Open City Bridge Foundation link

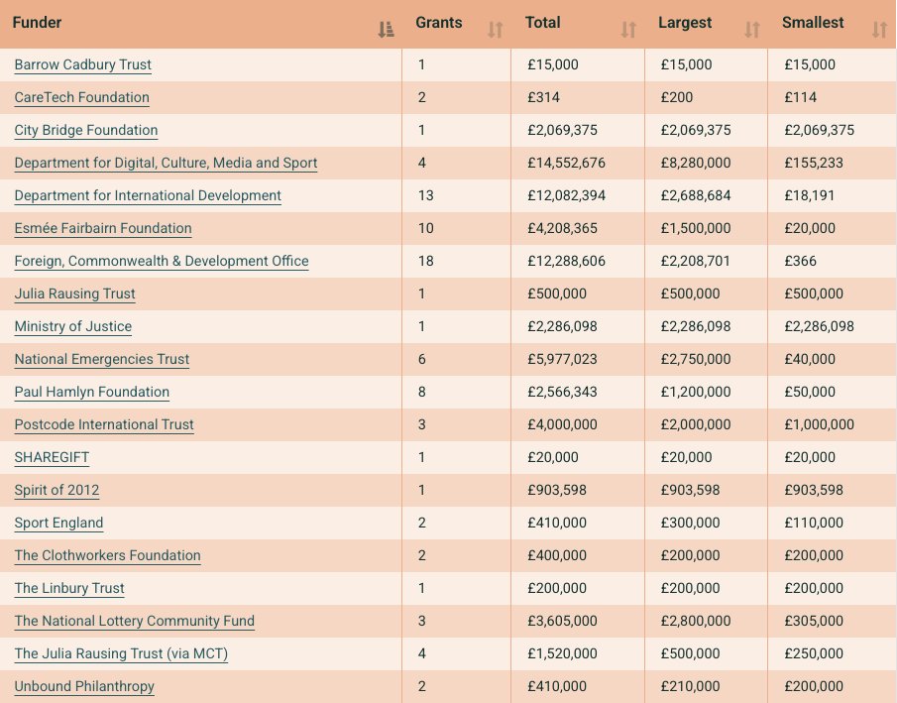pyautogui.click(x=86, y=130)
